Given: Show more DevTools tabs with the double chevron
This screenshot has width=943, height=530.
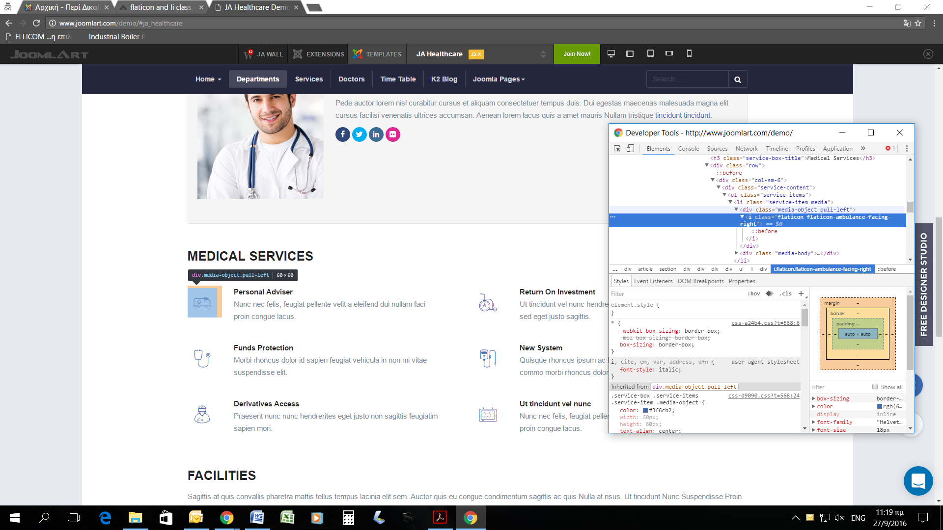Looking at the screenshot, I should click(x=863, y=148).
